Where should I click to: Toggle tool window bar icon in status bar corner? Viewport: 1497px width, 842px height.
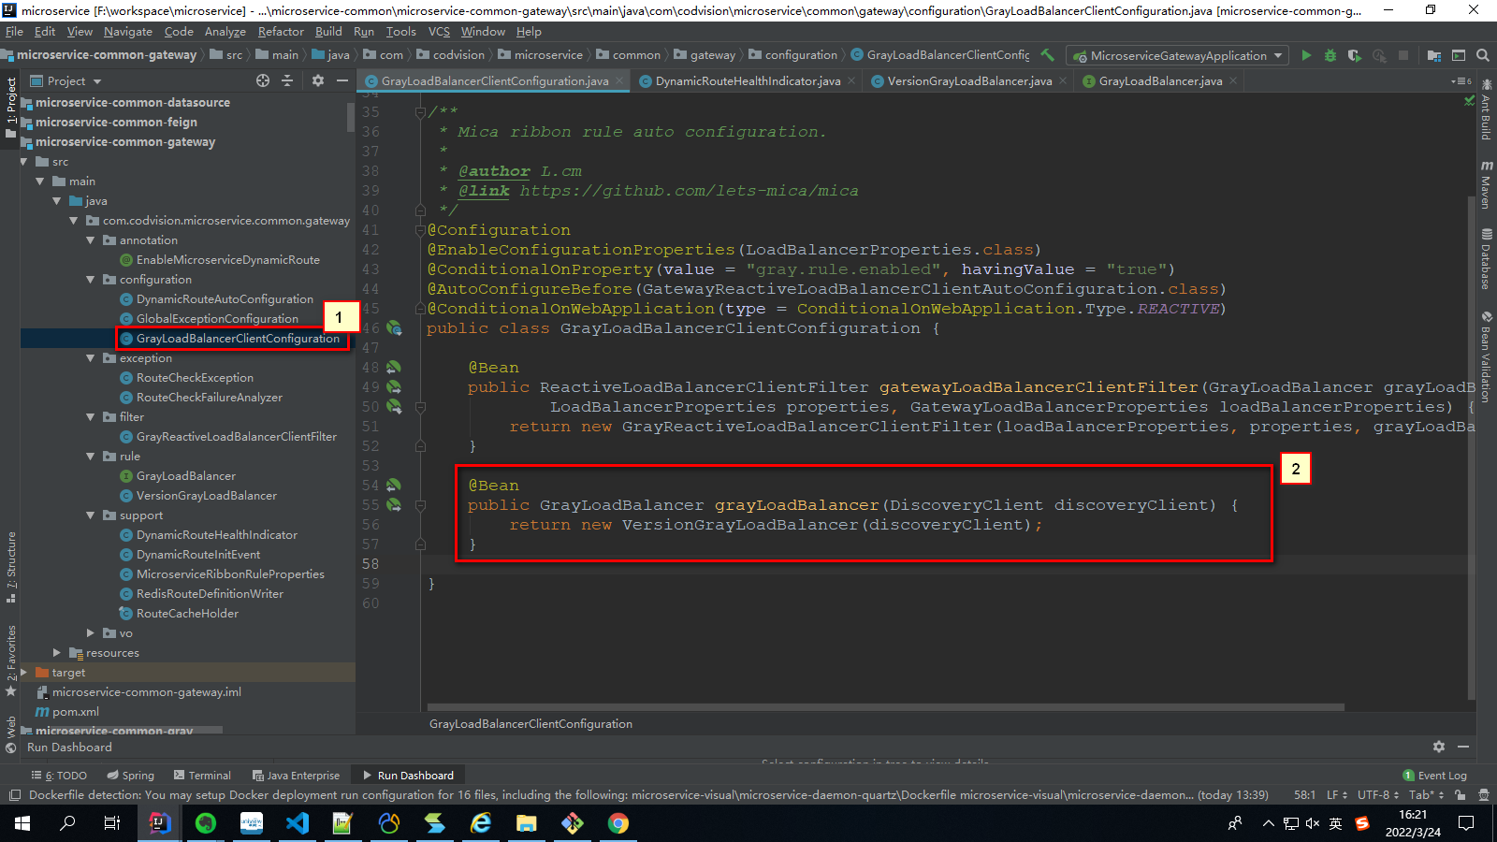(14, 795)
